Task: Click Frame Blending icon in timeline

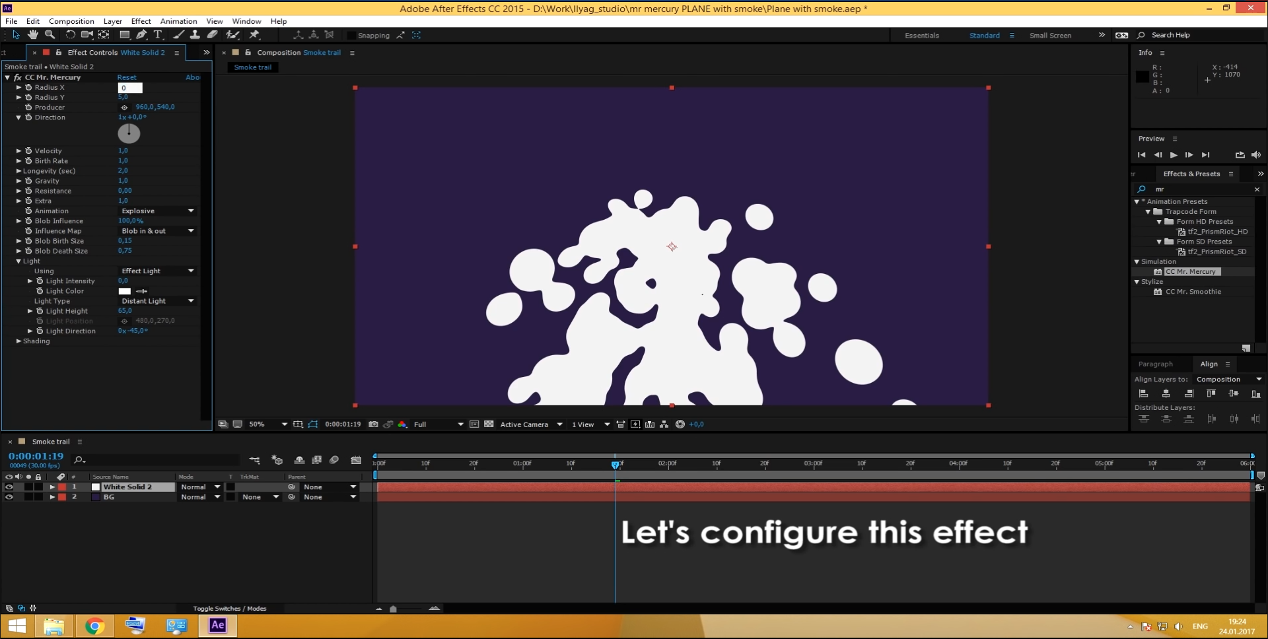Action: click(x=317, y=460)
